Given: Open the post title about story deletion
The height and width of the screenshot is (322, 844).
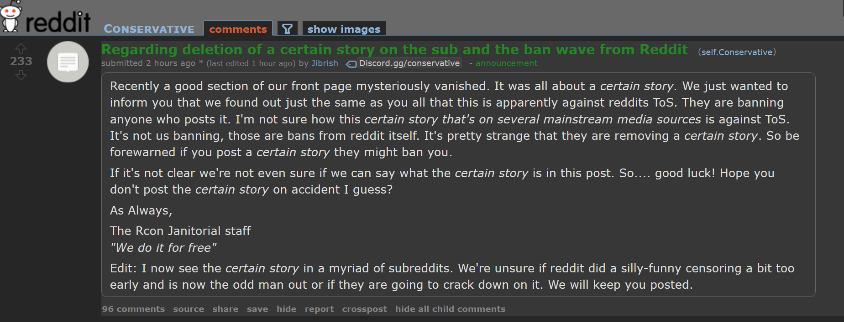Looking at the screenshot, I should pyautogui.click(x=394, y=49).
